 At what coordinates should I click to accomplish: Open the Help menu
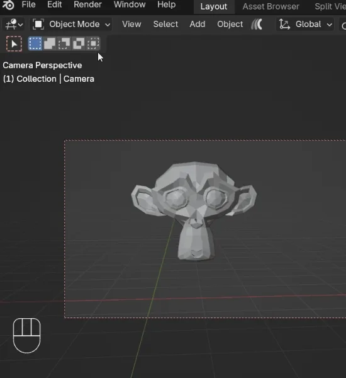pyautogui.click(x=166, y=4)
